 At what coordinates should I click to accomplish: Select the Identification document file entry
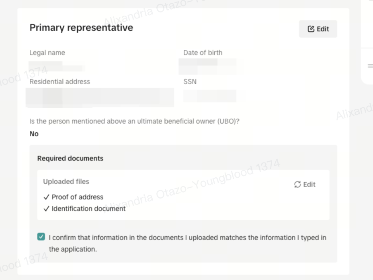88,209
